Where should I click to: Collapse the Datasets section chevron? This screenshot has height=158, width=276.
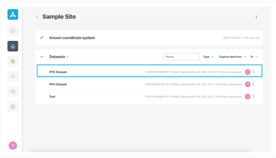42,57
